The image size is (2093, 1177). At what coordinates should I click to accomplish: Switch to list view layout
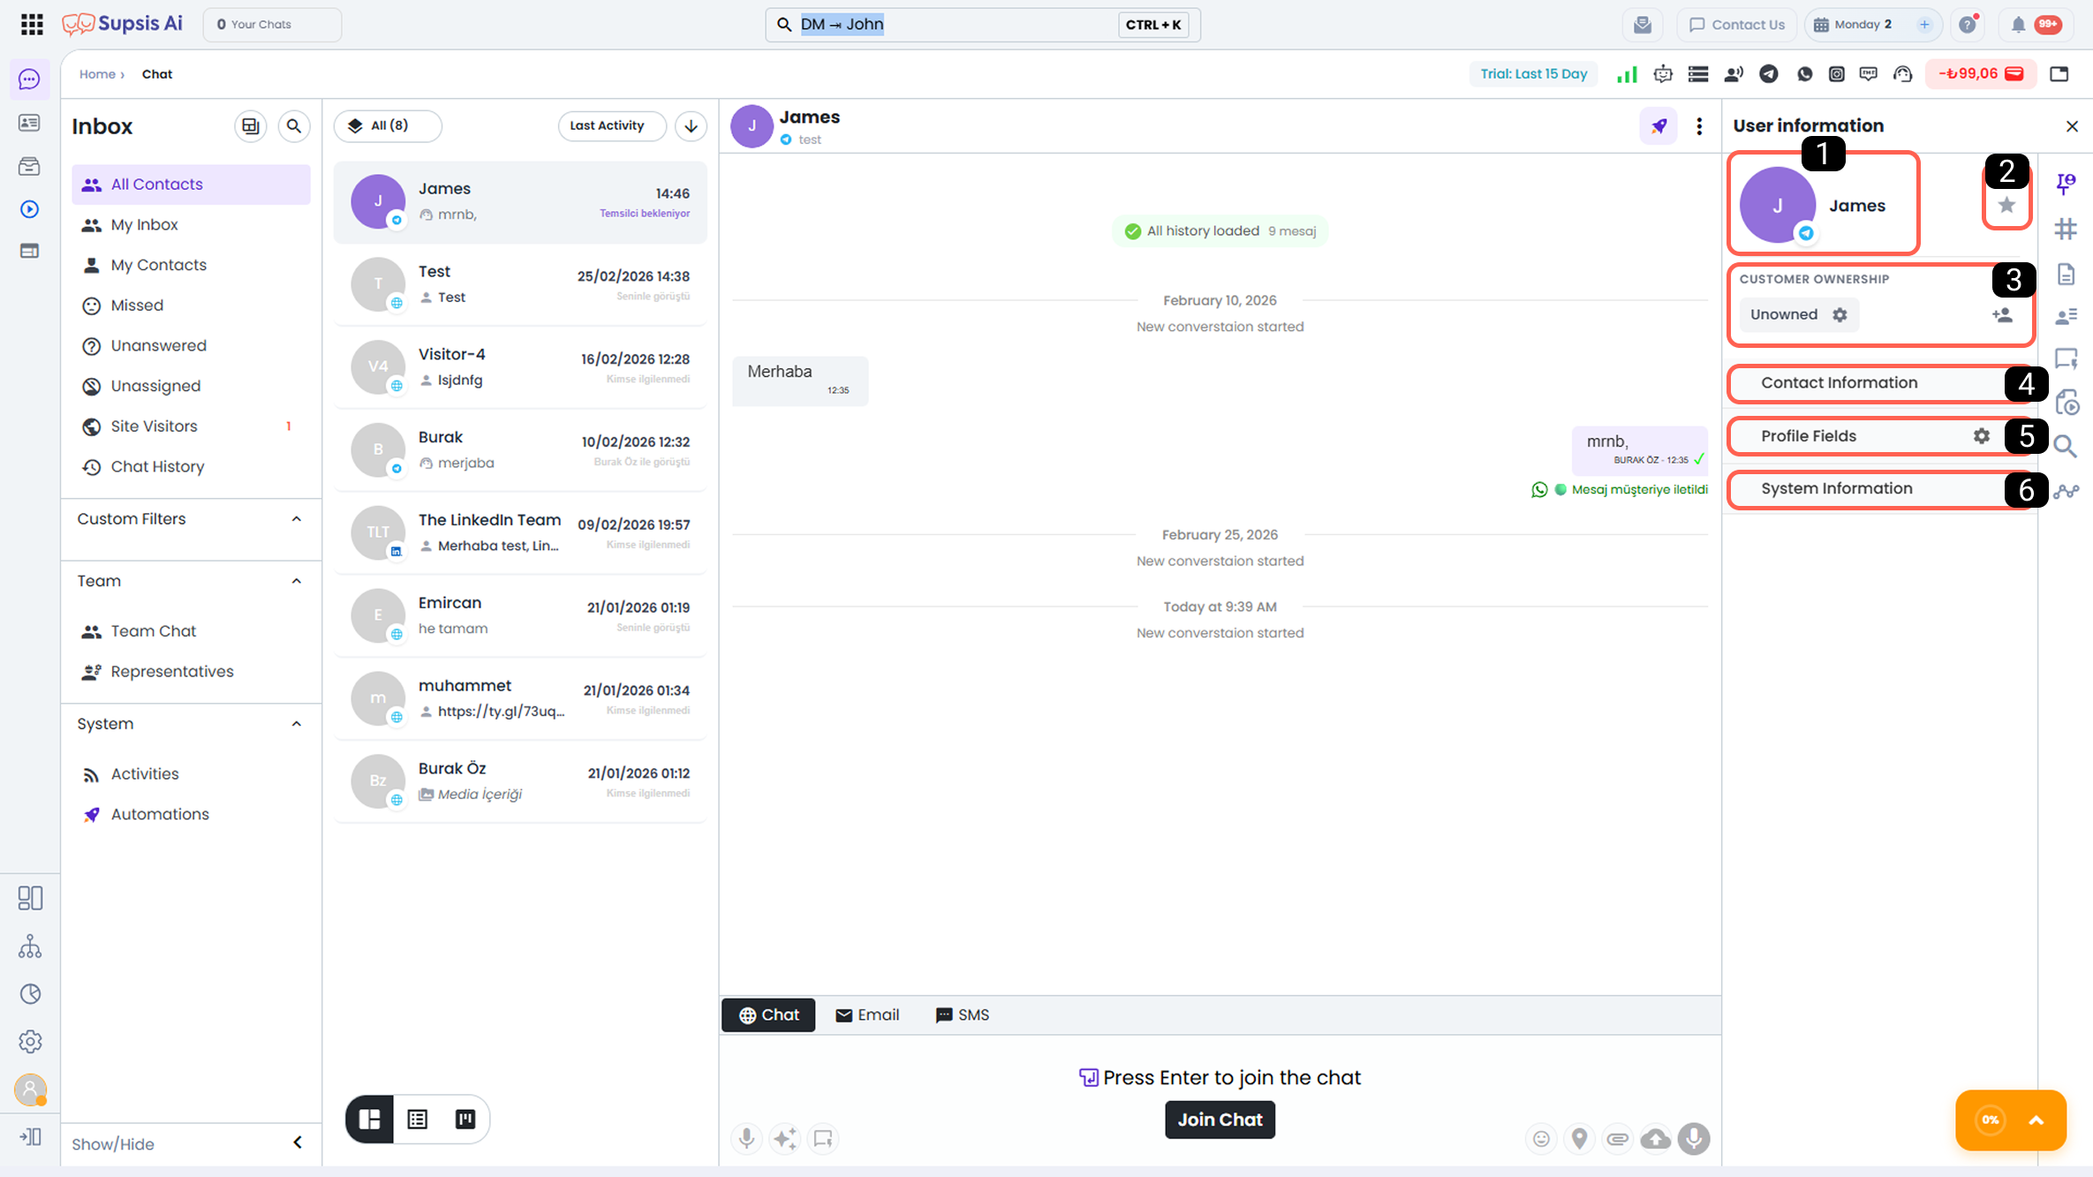418,1120
